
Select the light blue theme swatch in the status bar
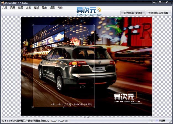pyautogui.click(x=157, y=121)
